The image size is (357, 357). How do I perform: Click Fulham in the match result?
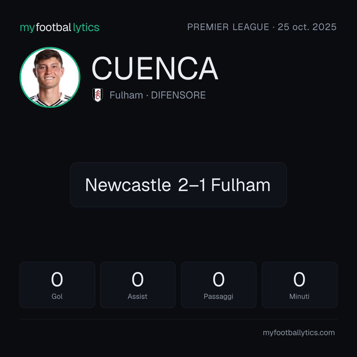click(x=241, y=185)
